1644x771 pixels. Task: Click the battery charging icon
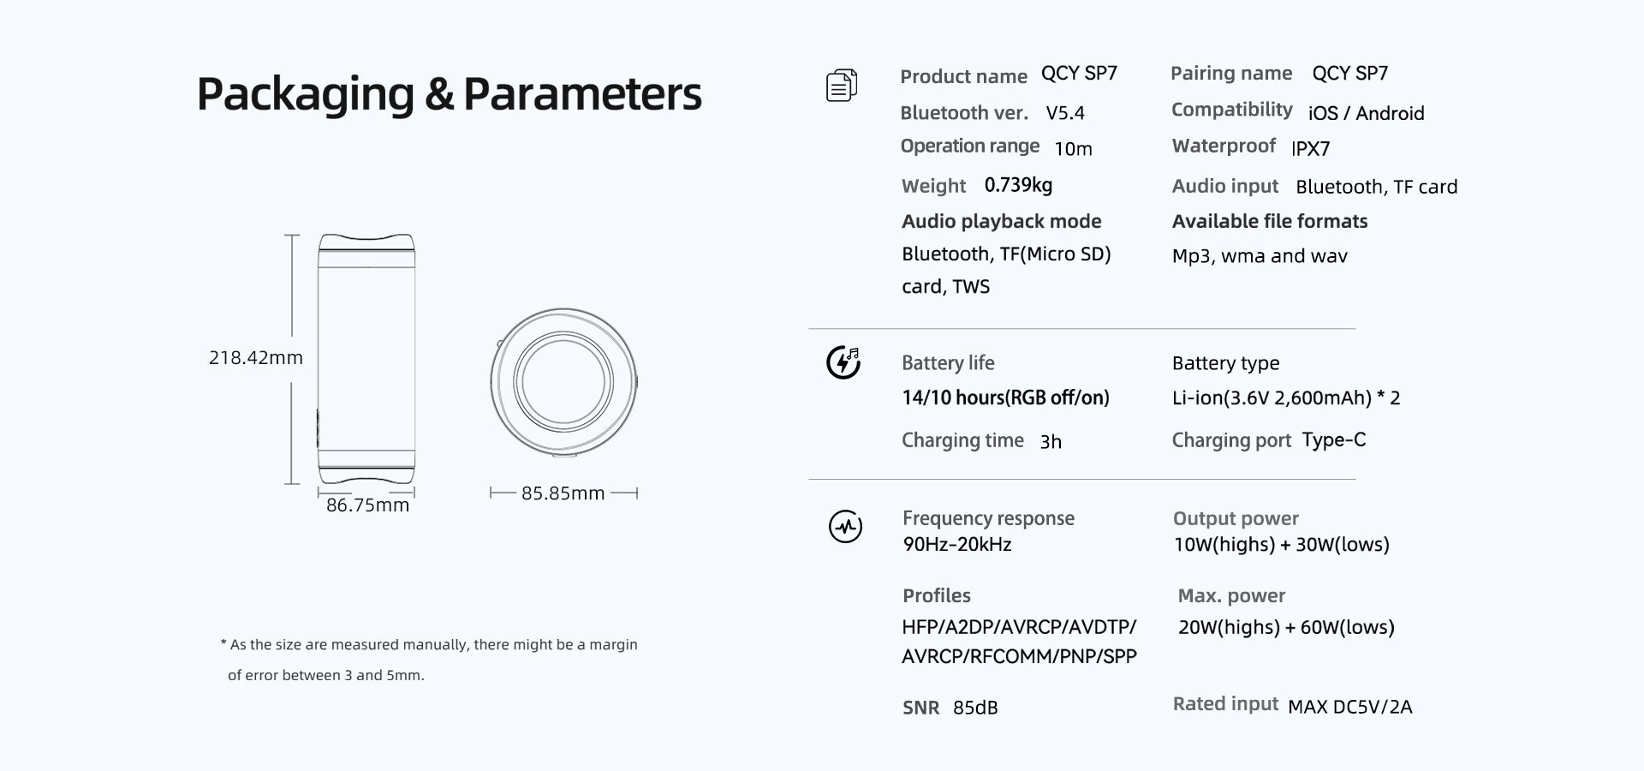(x=843, y=362)
